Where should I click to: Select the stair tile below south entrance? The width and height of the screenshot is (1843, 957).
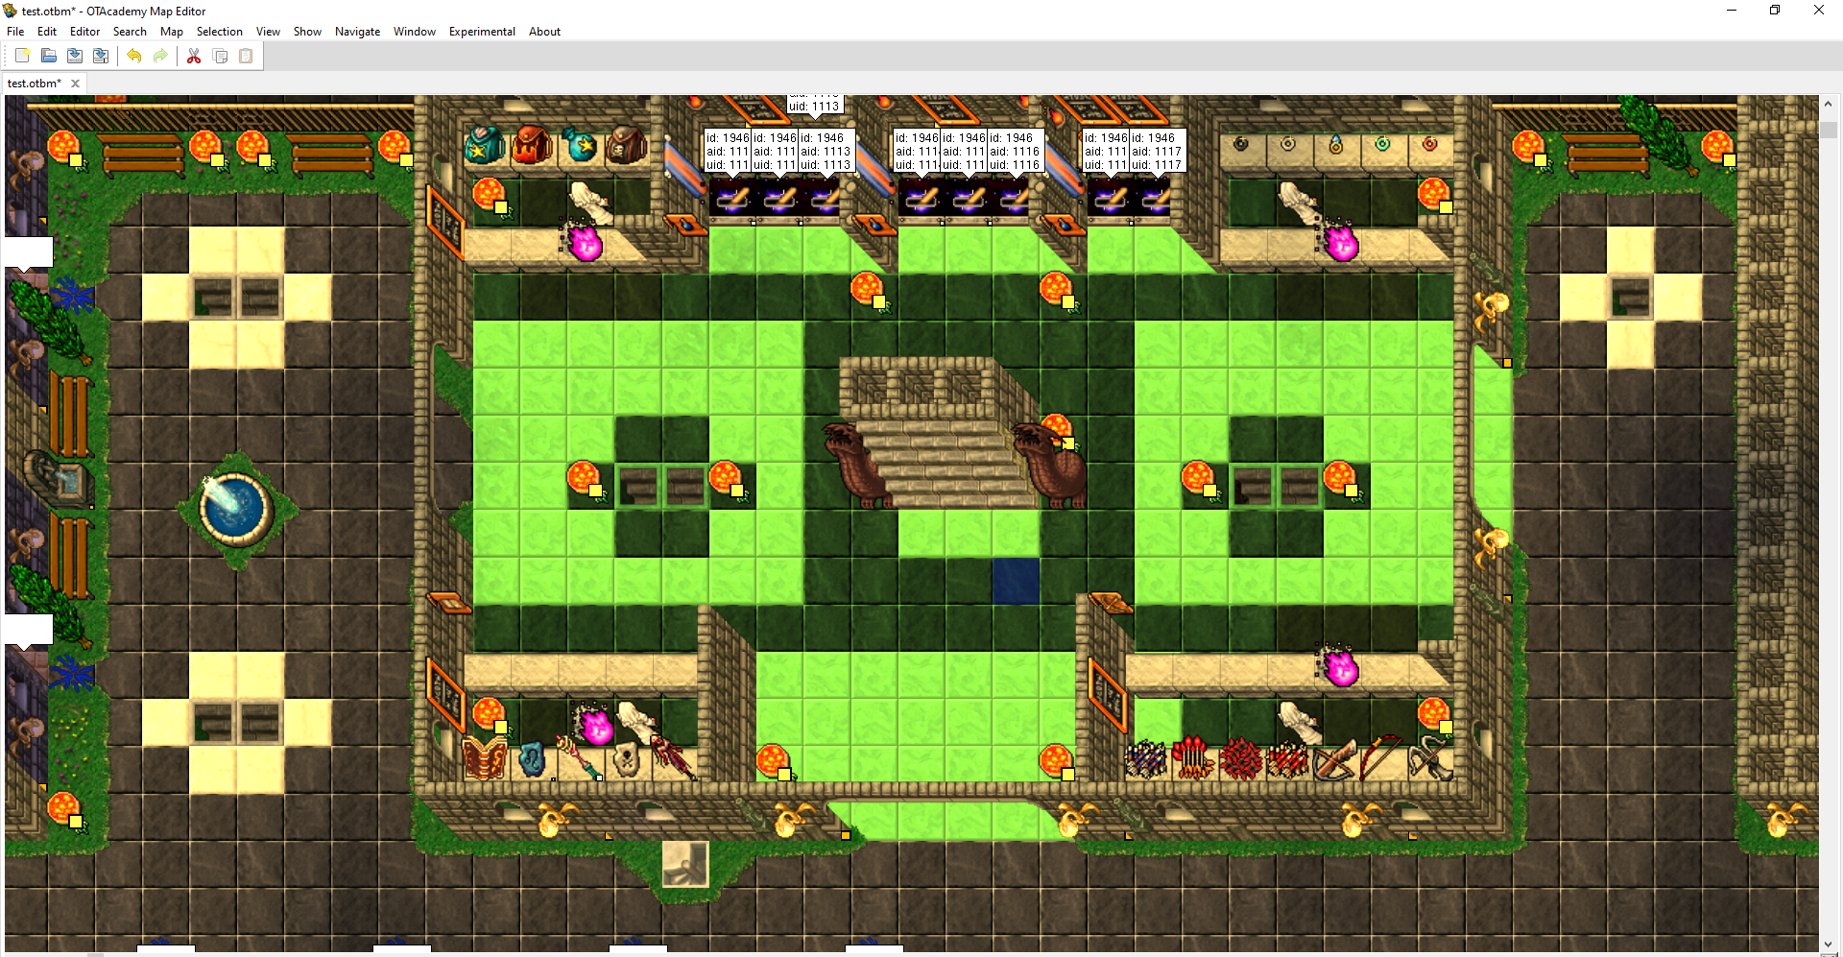tap(685, 864)
